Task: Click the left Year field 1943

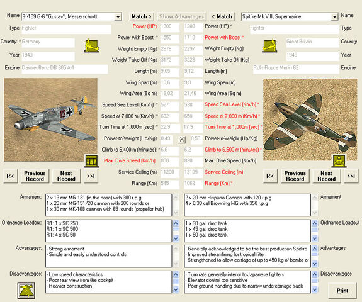Action: (48, 56)
